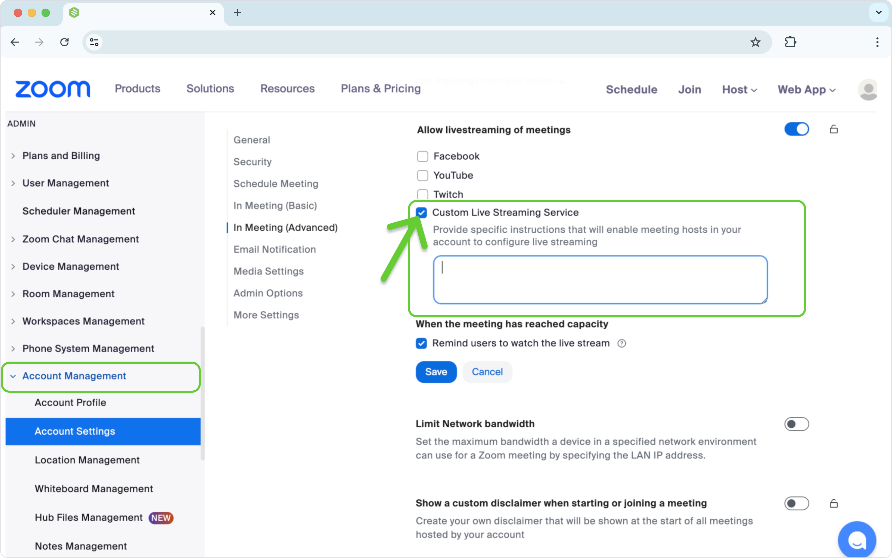Viewport: 892px width, 558px height.
Task: Uncheck Custom Live Streaming Service
Action: tap(421, 213)
